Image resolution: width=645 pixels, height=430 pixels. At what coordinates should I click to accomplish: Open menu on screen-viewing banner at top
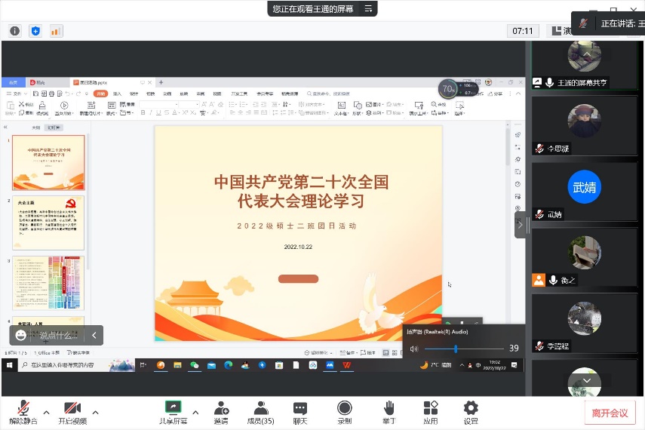[368, 9]
